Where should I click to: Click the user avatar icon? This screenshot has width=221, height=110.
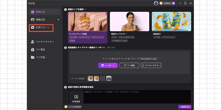(156, 3)
